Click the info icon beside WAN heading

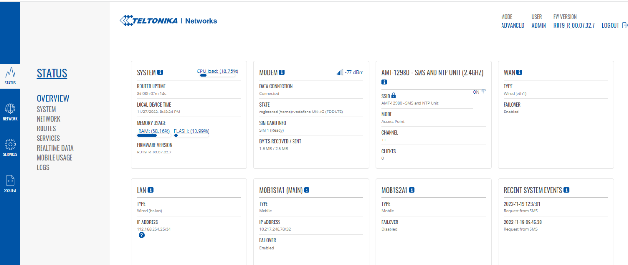pos(519,73)
